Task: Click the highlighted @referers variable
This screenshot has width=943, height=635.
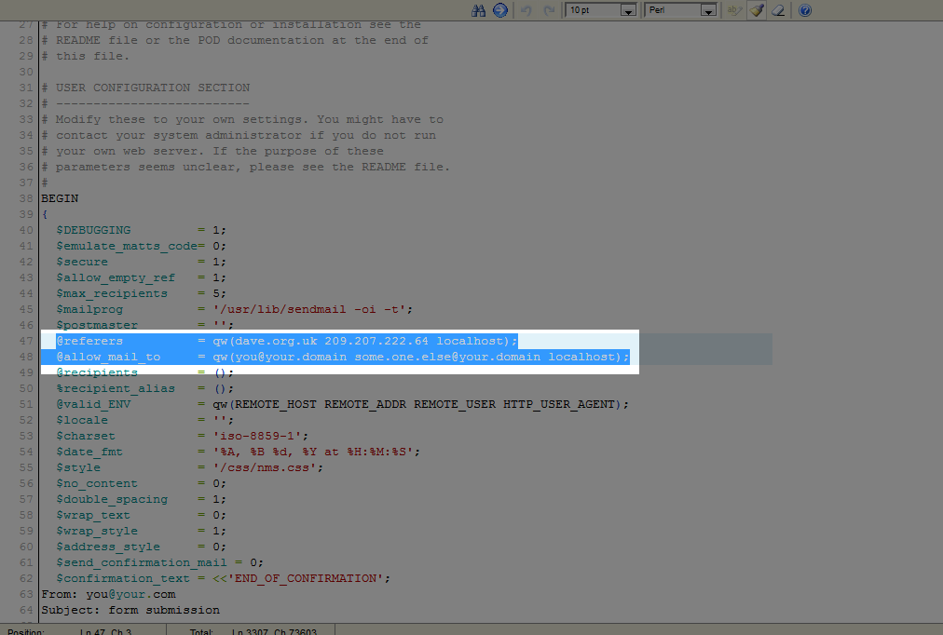Action: click(x=89, y=341)
